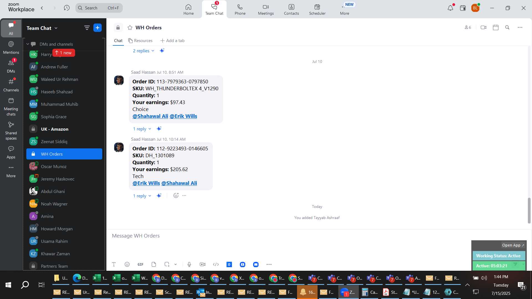Schedule meeting using channel header calendar icon
The image size is (532, 299).
click(496, 27)
